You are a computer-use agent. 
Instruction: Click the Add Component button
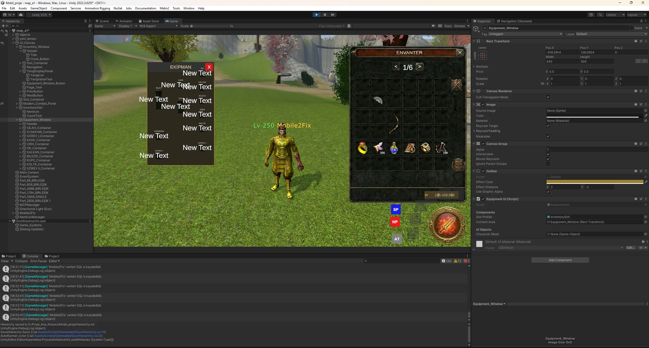click(x=560, y=260)
